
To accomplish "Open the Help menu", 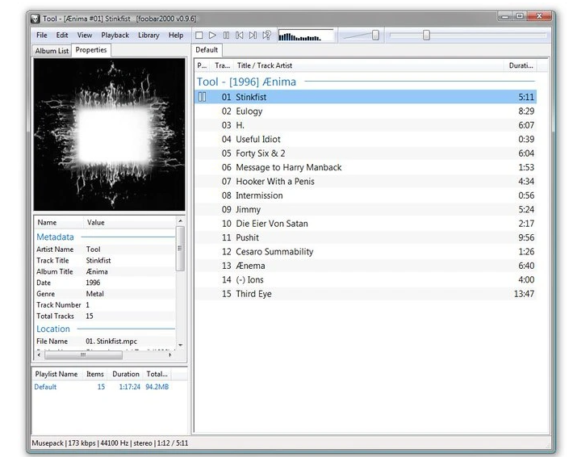I will pos(176,35).
